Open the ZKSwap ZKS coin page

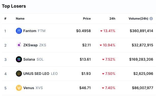pyautogui.click(x=35, y=45)
